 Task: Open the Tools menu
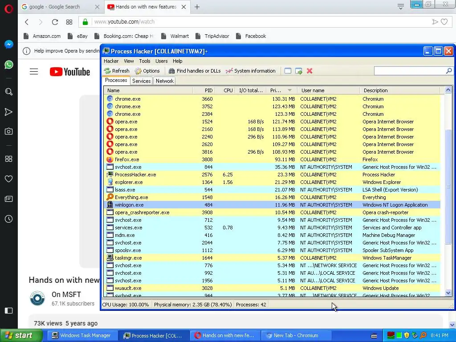(x=145, y=61)
